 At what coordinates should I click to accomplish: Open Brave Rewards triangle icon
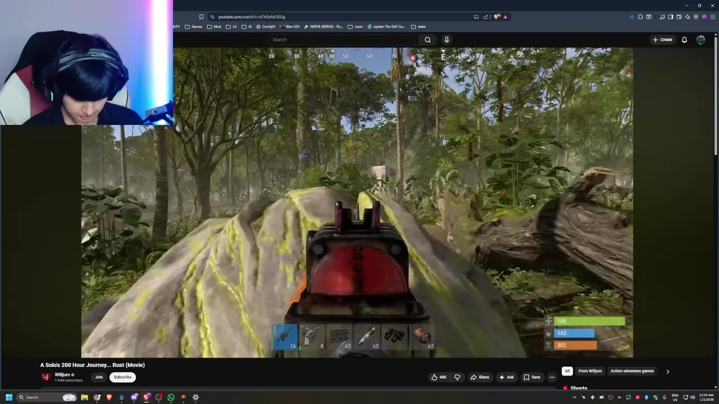click(506, 17)
